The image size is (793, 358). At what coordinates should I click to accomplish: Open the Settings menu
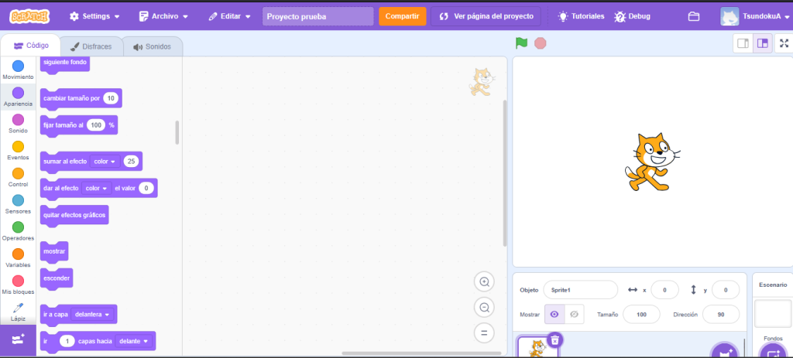(x=94, y=16)
